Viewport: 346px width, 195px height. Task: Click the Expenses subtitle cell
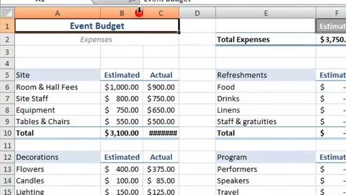(x=97, y=40)
